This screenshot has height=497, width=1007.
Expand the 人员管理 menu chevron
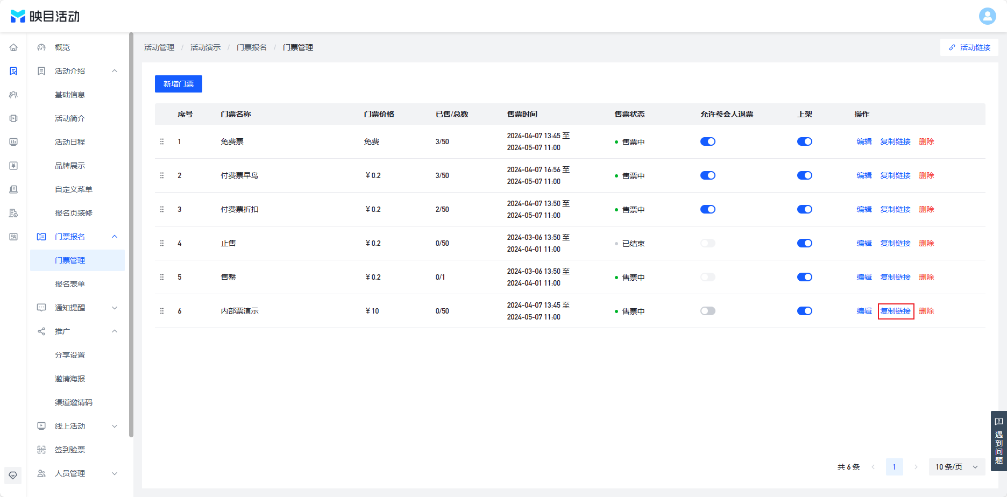pos(115,473)
